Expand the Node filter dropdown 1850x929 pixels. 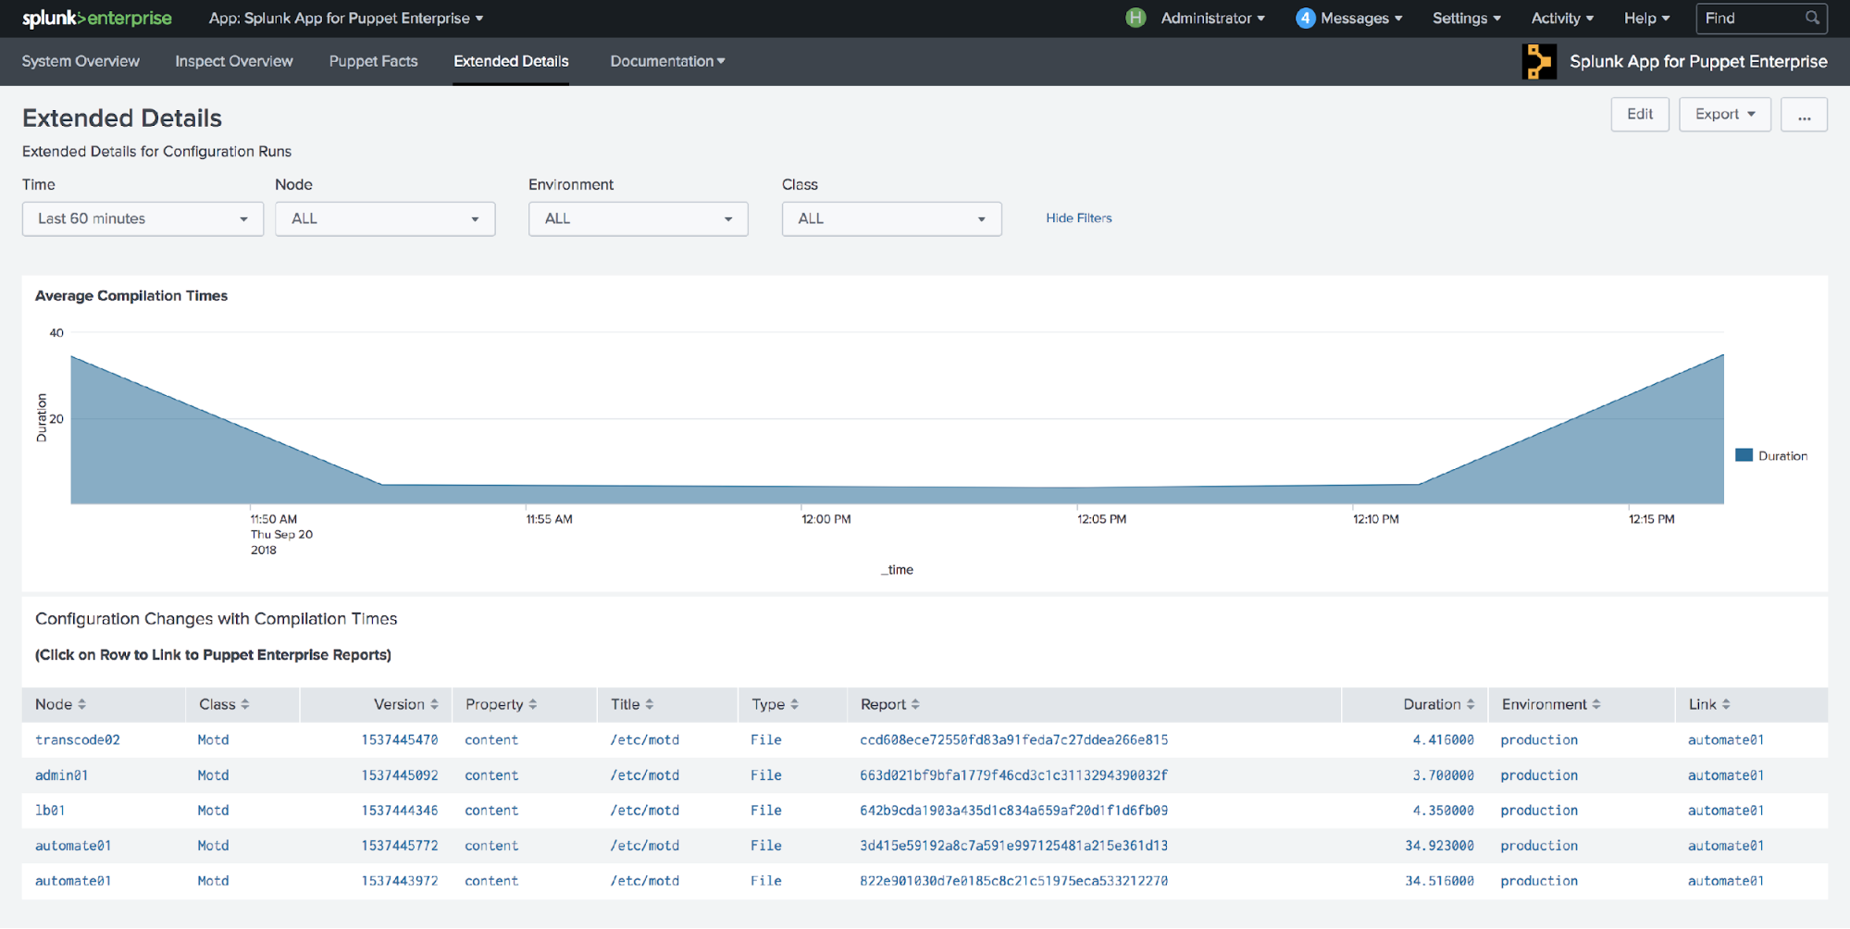coord(385,219)
